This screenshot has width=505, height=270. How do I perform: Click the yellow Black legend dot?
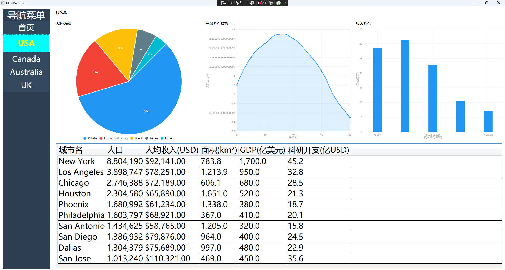(x=132, y=138)
